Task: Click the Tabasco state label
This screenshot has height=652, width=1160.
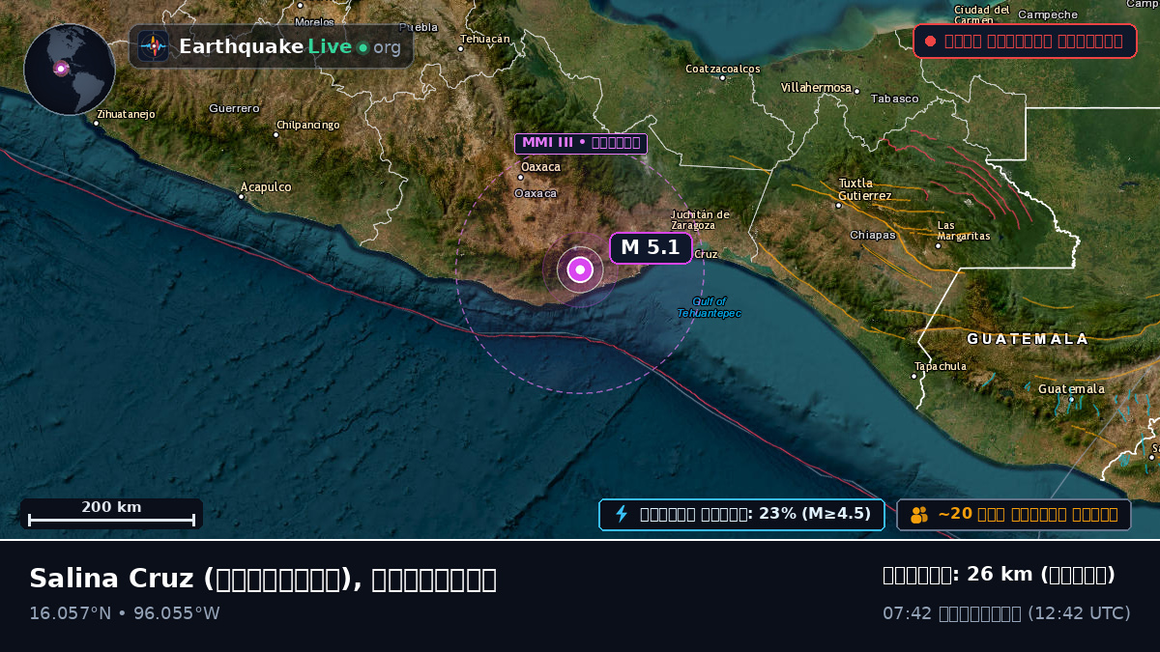Action: coord(895,99)
